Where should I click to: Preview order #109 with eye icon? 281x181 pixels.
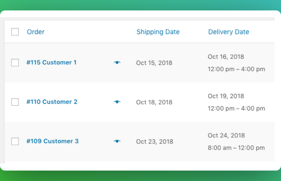pyautogui.click(x=117, y=141)
